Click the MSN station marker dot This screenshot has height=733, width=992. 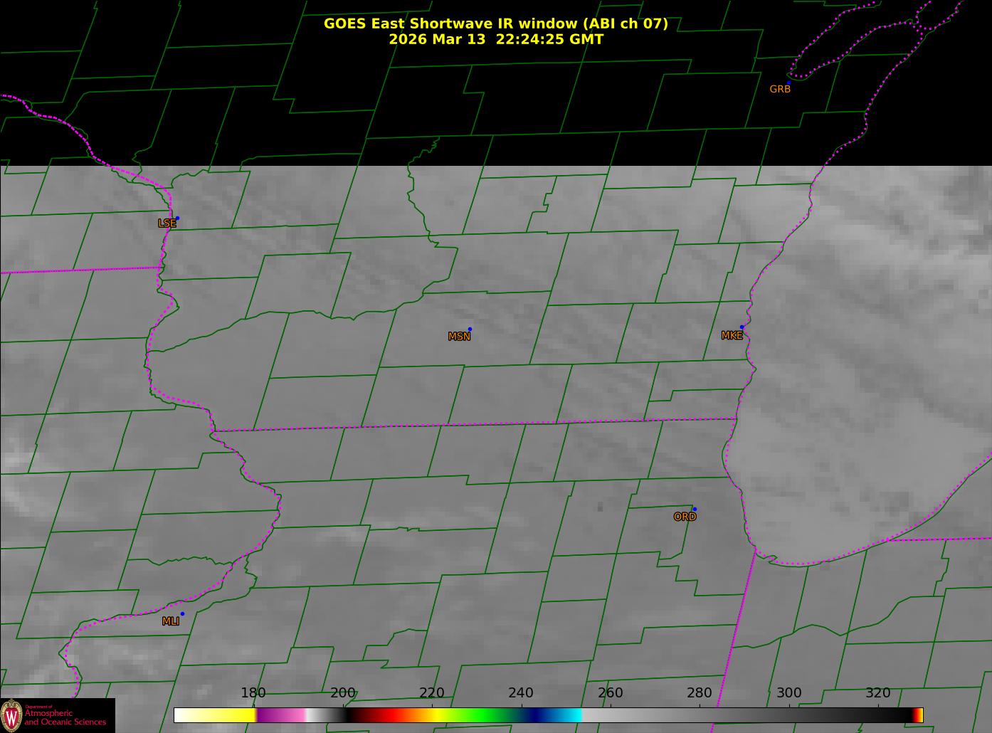tap(470, 329)
